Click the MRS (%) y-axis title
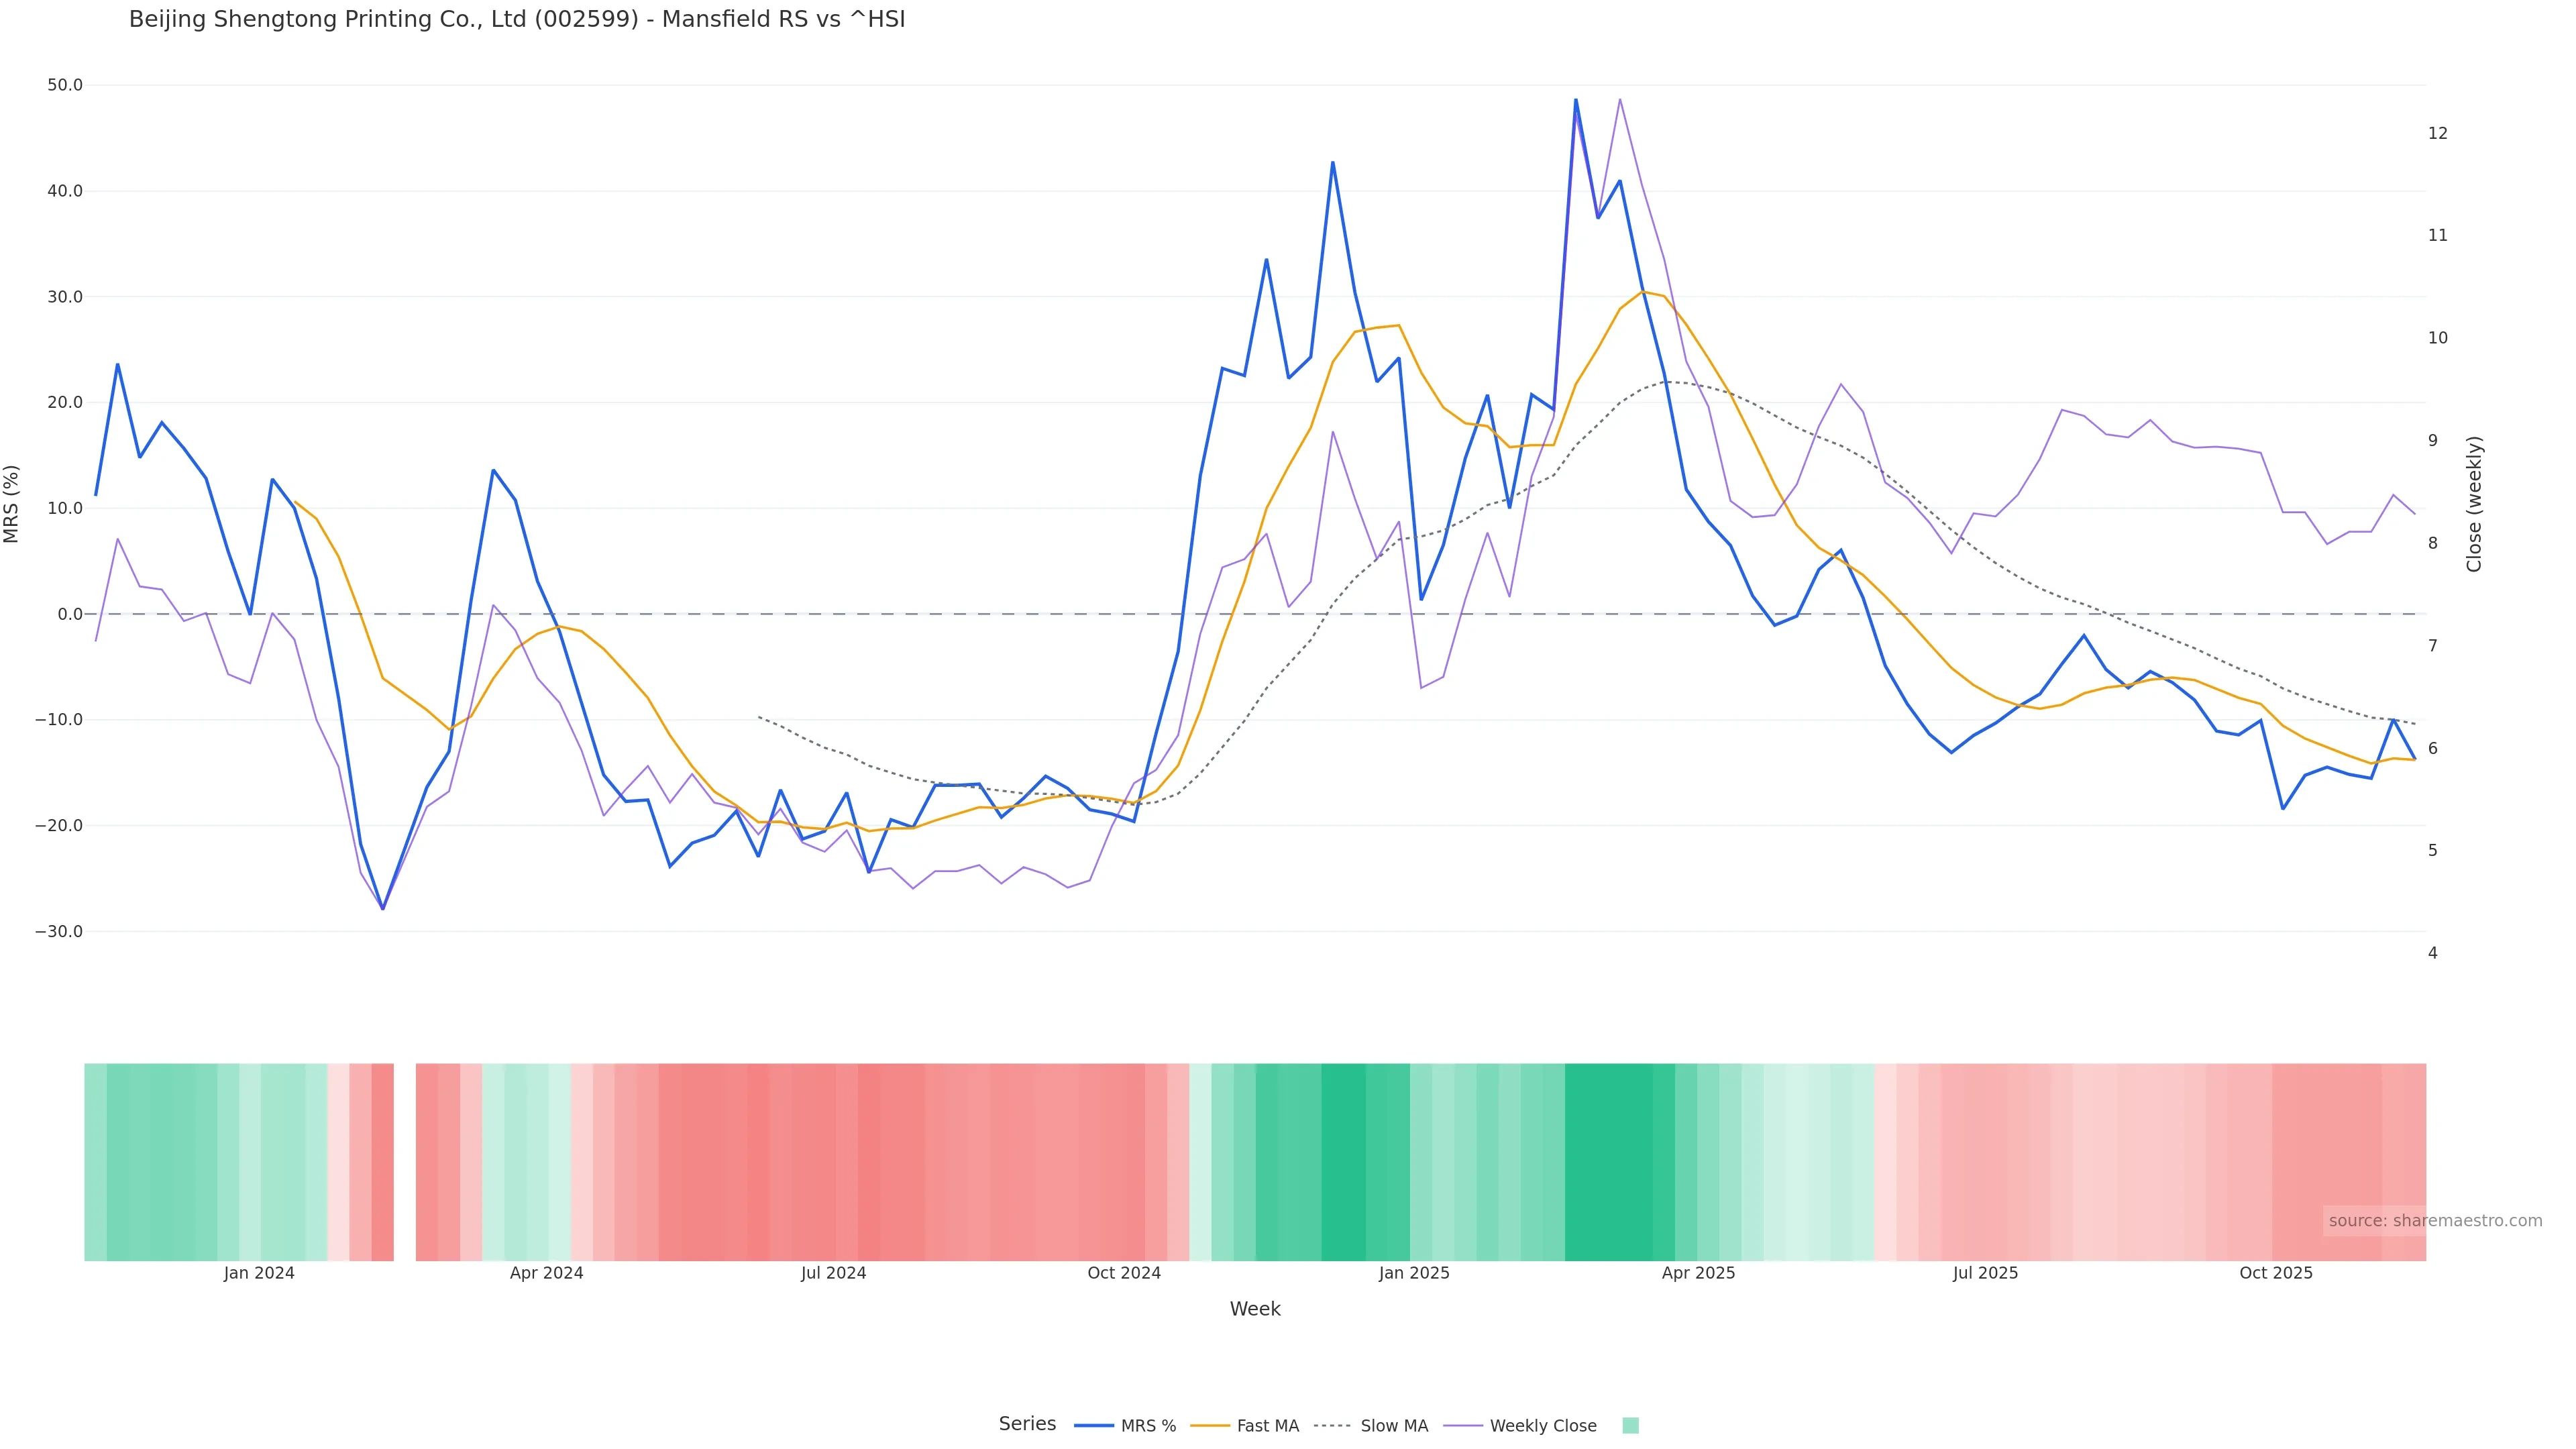 click(x=12, y=504)
